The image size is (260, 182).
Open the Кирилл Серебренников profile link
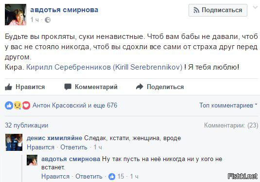point(104,67)
